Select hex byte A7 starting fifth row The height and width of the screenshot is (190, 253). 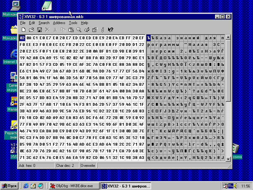tap(22, 65)
